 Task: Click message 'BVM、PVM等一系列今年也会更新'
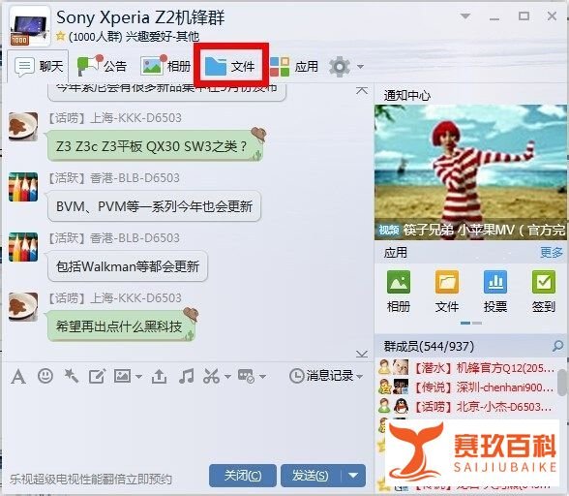coord(154,206)
